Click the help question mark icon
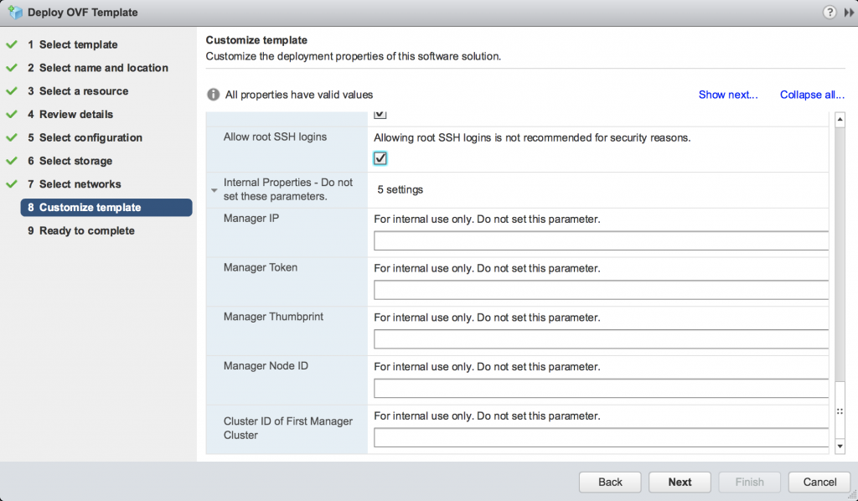Image resolution: width=858 pixels, height=501 pixels. tap(830, 12)
